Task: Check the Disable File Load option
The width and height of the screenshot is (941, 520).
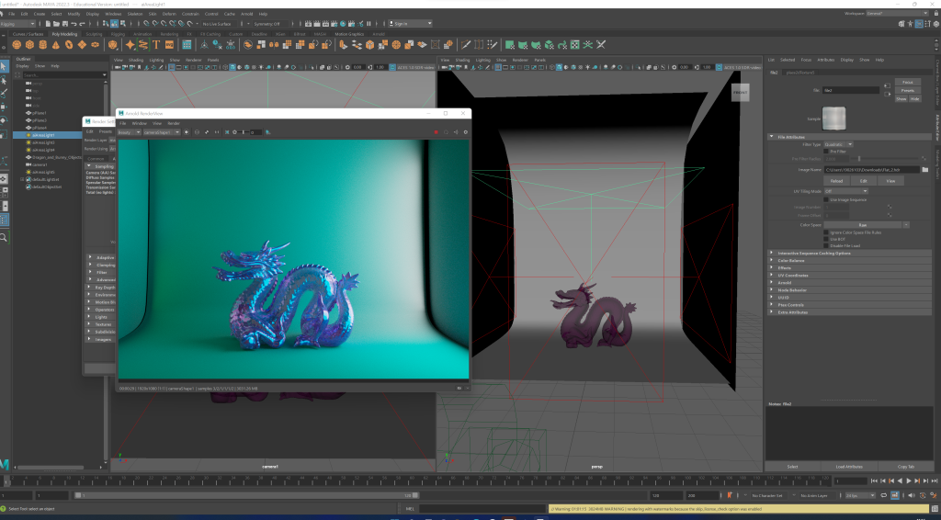Action: pos(826,245)
